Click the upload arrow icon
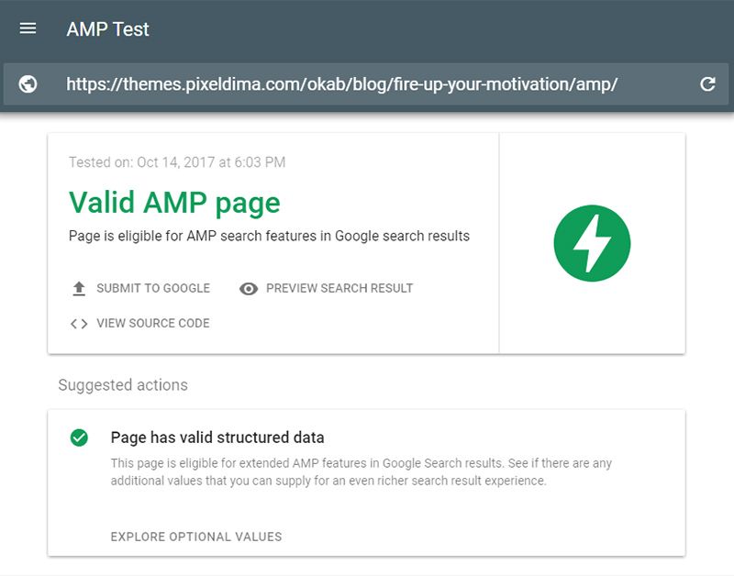 coord(79,289)
